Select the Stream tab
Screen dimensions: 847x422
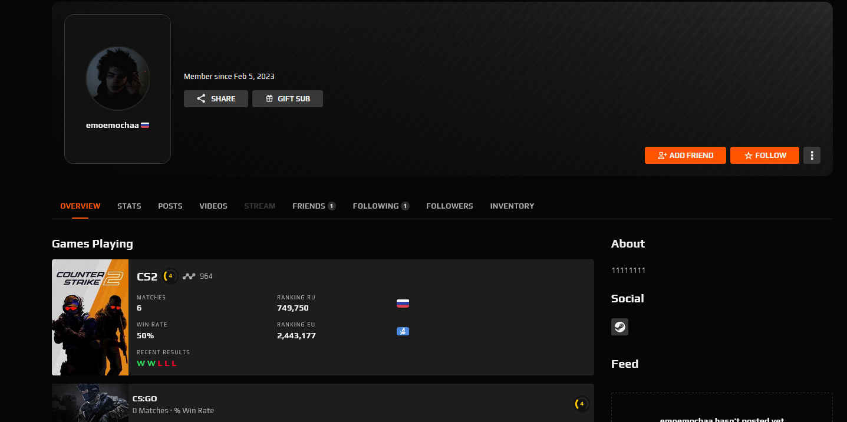(x=260, y=206)
